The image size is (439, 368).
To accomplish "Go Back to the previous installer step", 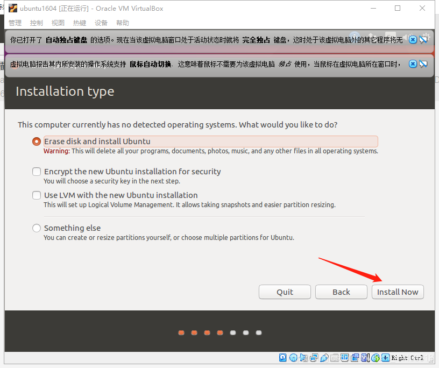I will click(341, 292).
